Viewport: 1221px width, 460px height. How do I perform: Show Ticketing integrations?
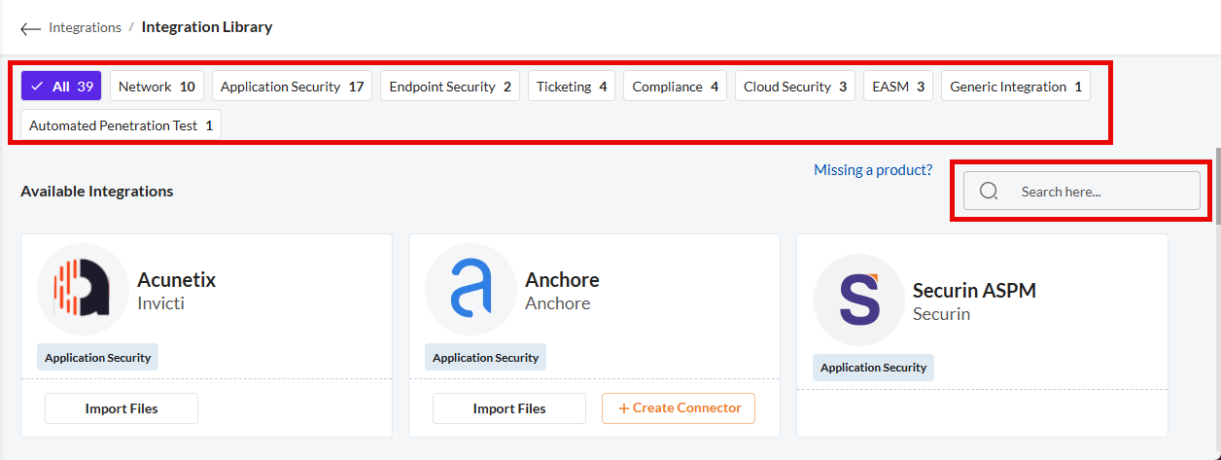click(572, 87)
